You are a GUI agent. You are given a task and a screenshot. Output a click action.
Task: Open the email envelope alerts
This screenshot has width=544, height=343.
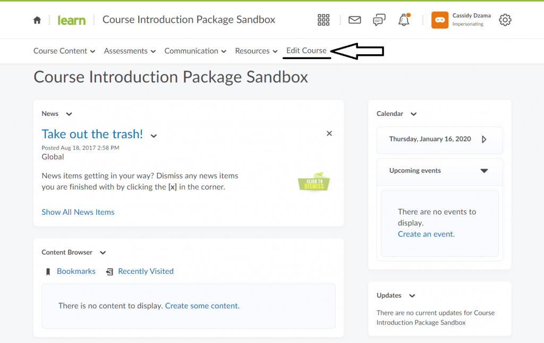click(354, 20)
